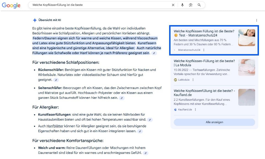
Task: Click the underlined 'Hanfblätter' term
Action: point(55,126)
